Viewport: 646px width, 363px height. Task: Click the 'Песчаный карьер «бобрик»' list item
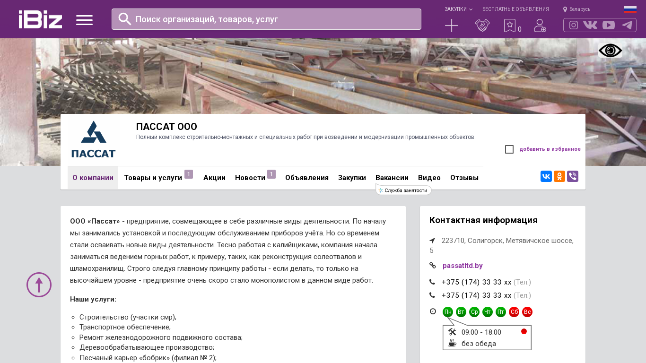pyautogui.click(x=148, y=358)
